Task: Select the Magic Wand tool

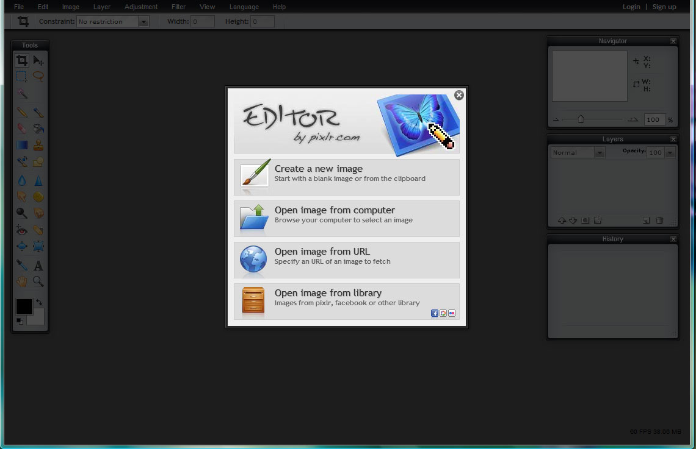Action: (22, 93)
